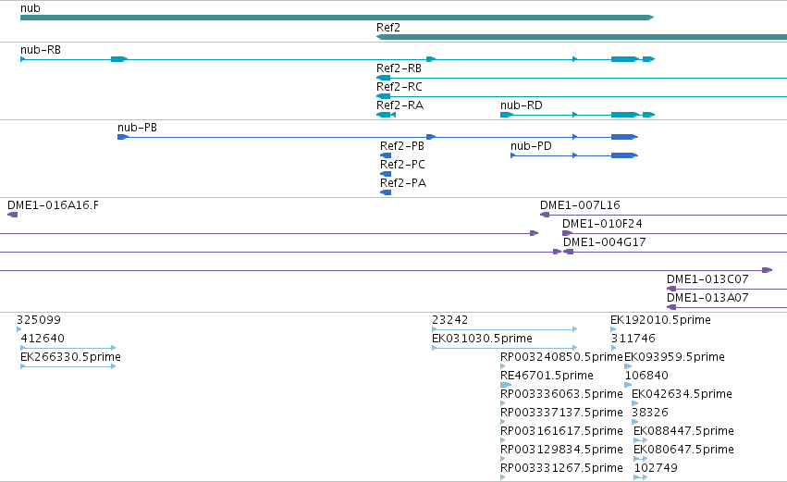Select the RP003337137.5prime label
787x482 pixels.
tap(561, 413)
